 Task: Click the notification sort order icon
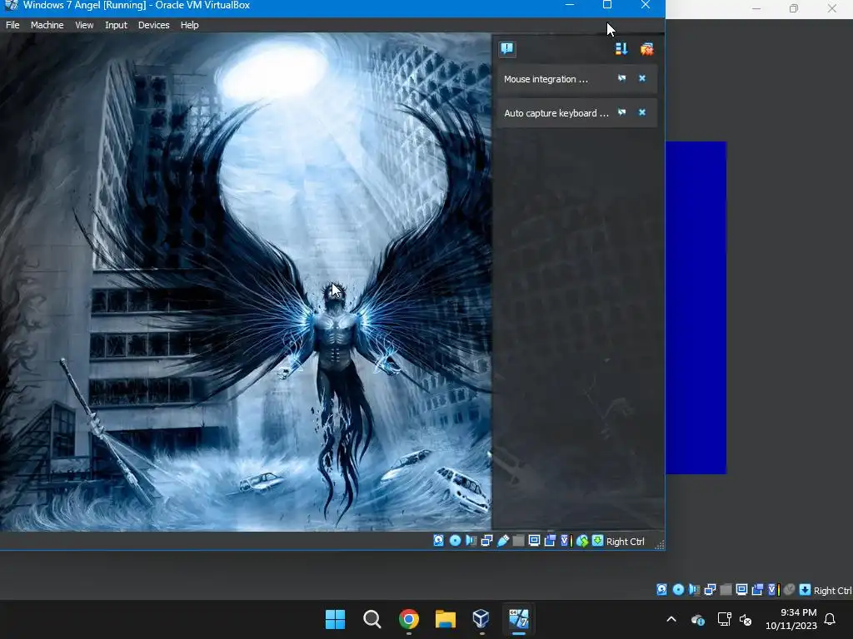click(x=621, y=49)
